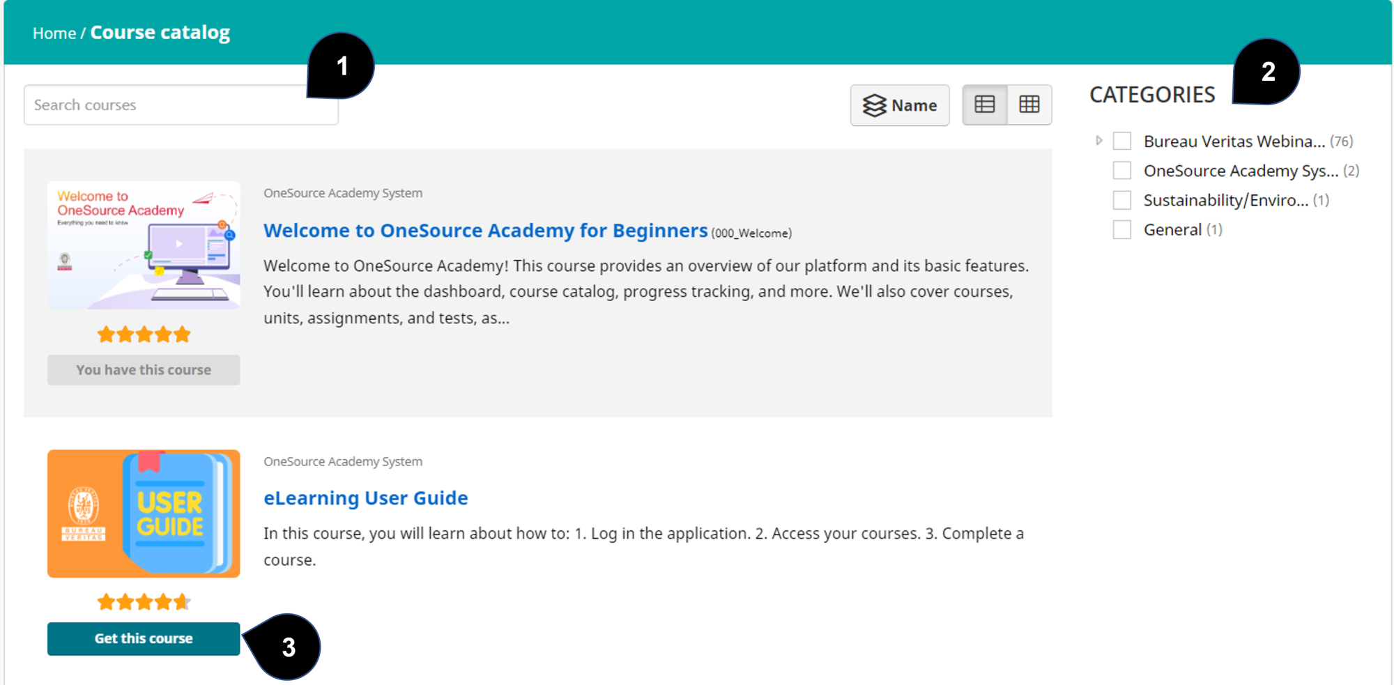Click the User Guide course thumbnail
This screenshot has width=1394, height=685.
[x=144, y=514]
